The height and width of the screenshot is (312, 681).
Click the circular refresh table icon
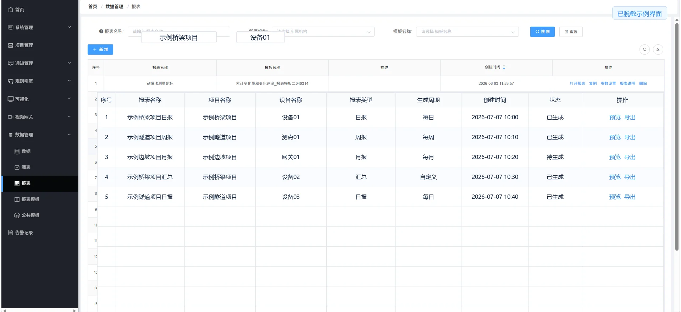tap(644, 49)
